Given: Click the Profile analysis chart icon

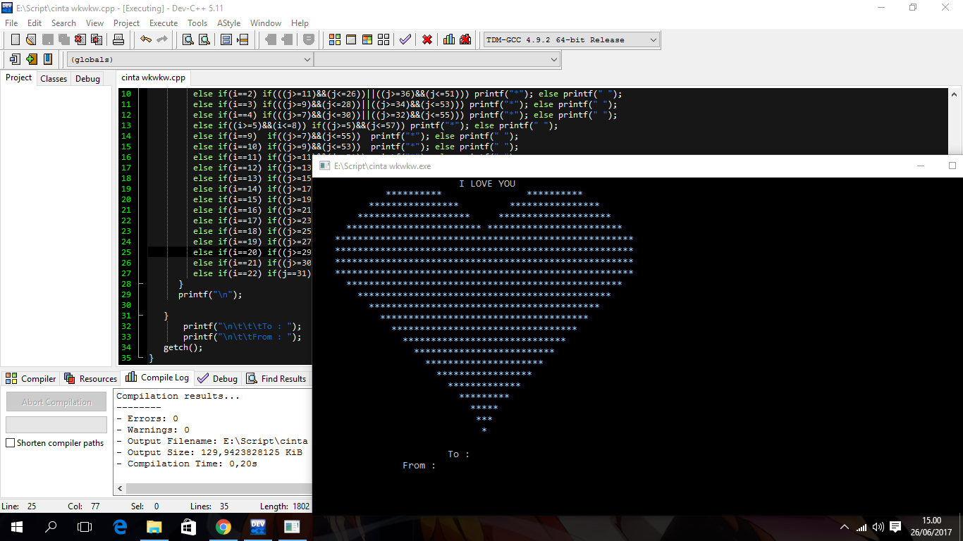Looking at the screenshot, I should [x=449, y=39].
